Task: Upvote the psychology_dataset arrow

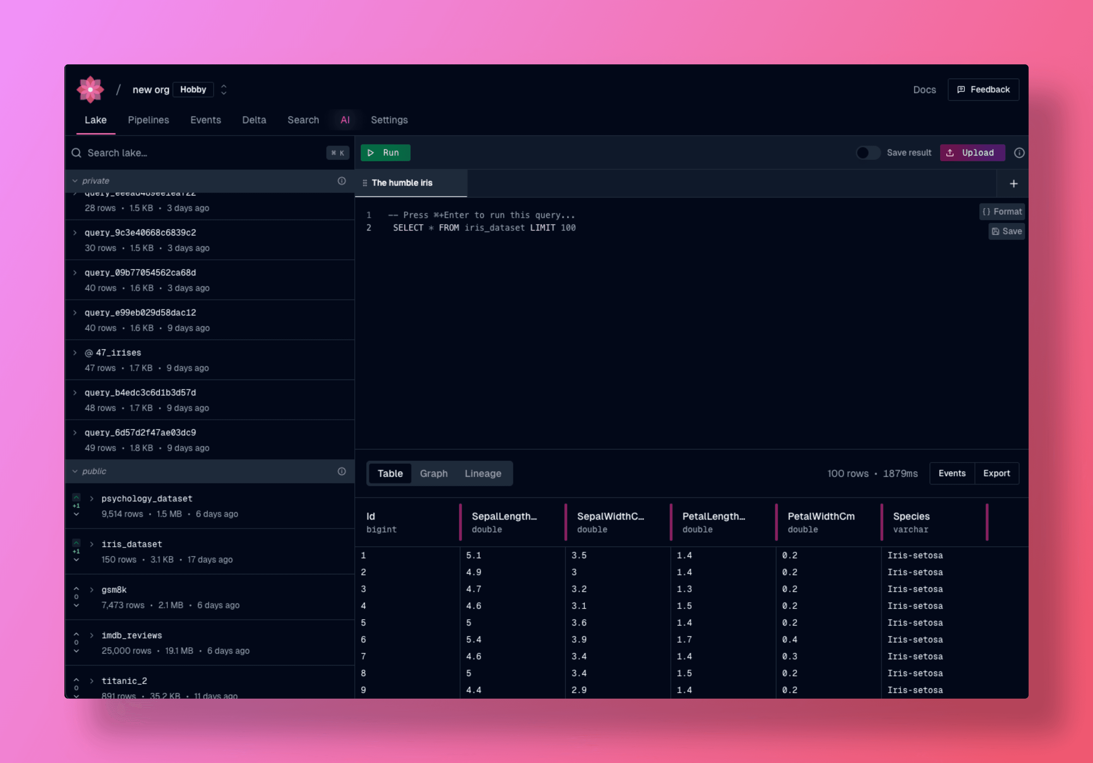Action: click(76, 497)
